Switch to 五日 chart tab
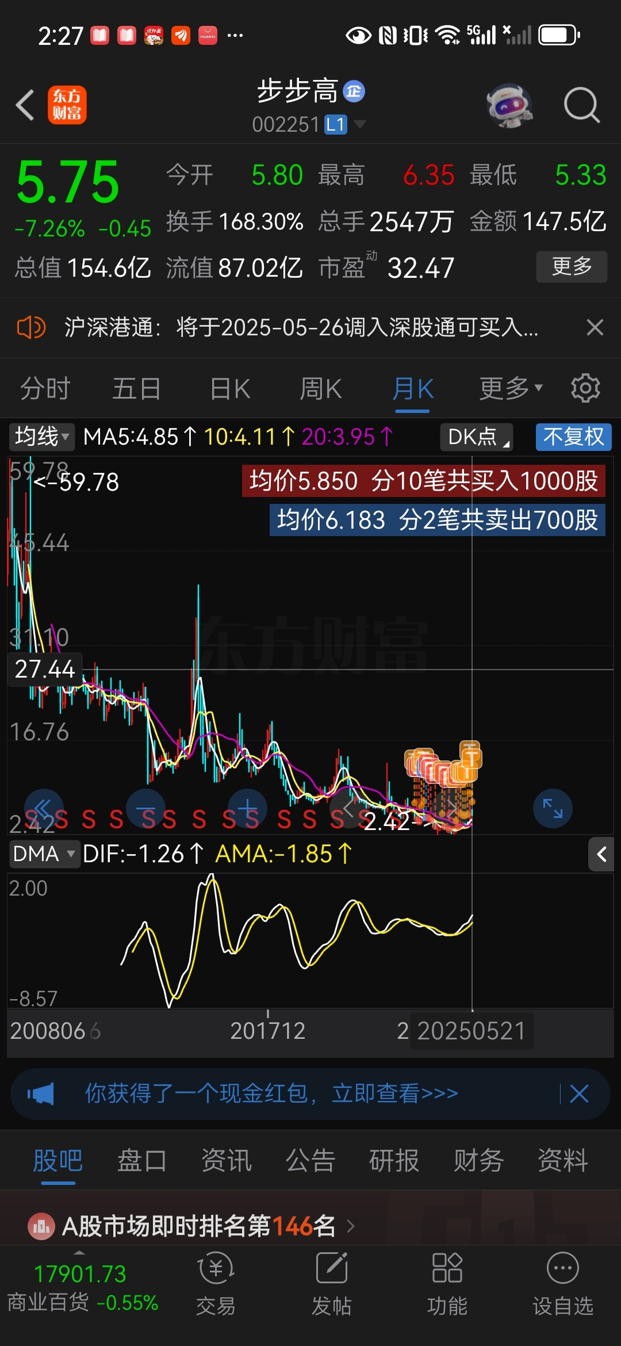This screenshot has height=1346, width=621. 136,388
